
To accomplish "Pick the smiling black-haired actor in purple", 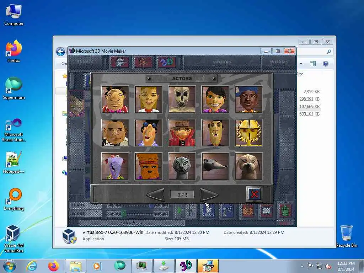I will click(215, 100).
